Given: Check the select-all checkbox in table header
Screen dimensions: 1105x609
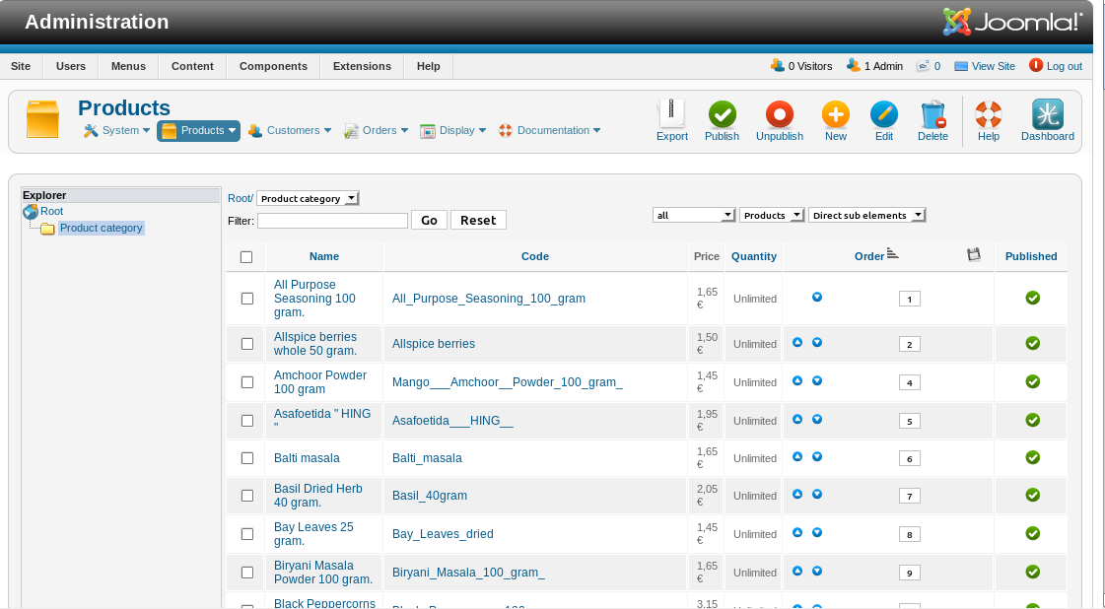Looking at the screenshot, I should (x=246, y=257).
